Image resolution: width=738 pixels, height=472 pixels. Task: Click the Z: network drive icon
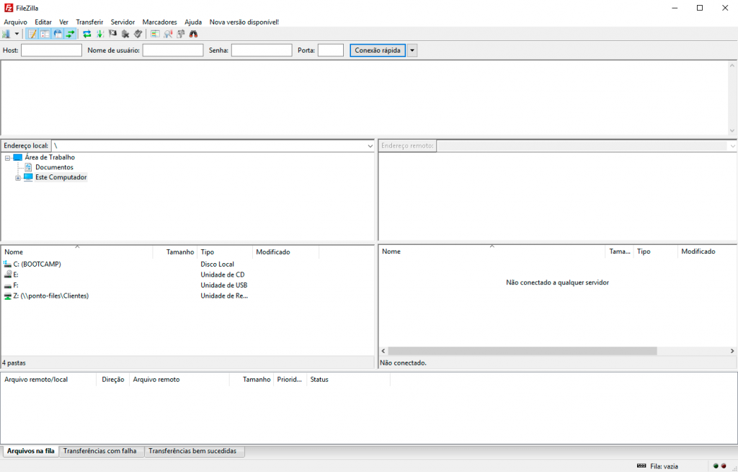click(7, 296)
